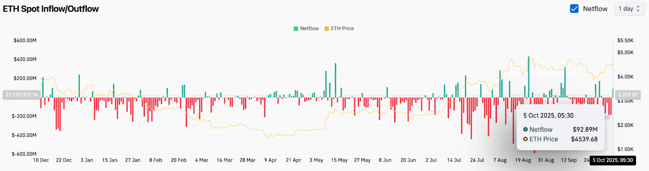Click the yellow ETH Price dot in tooltip
649x171 pixels.
pos(525,139)
